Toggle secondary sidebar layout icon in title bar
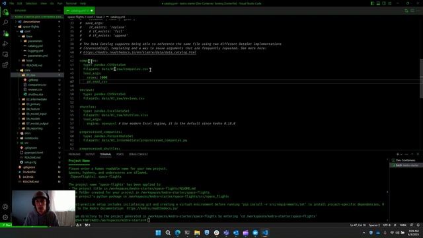The height and width of the screenshot is (238, 423). 384,3
